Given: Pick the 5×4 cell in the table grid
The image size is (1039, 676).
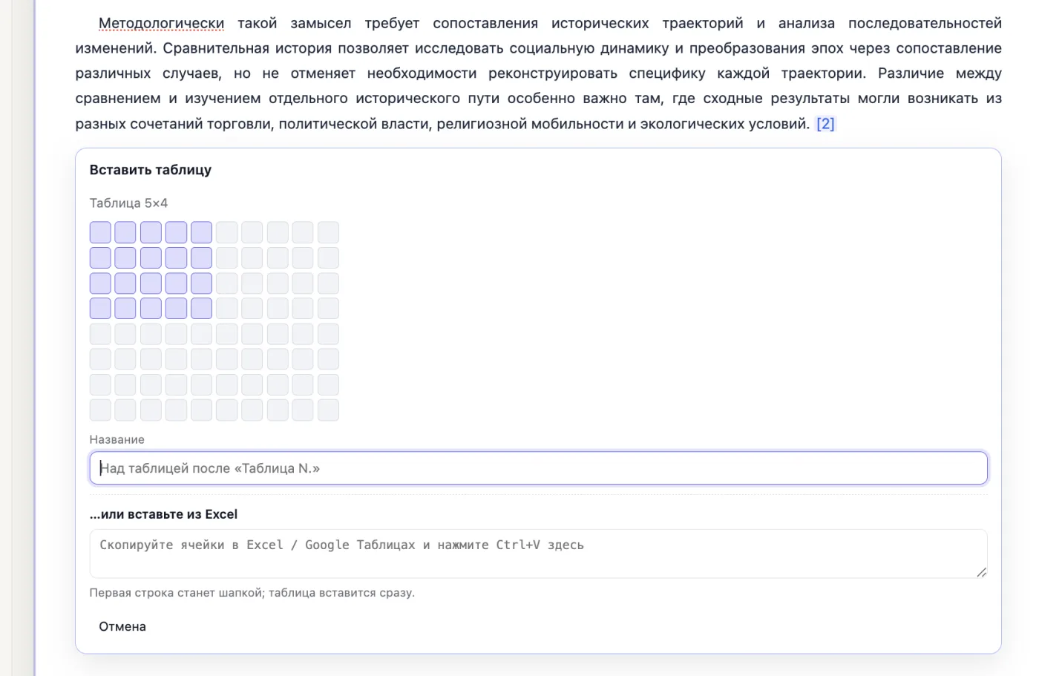Looking at the screenshot, I should coord(201,308).
